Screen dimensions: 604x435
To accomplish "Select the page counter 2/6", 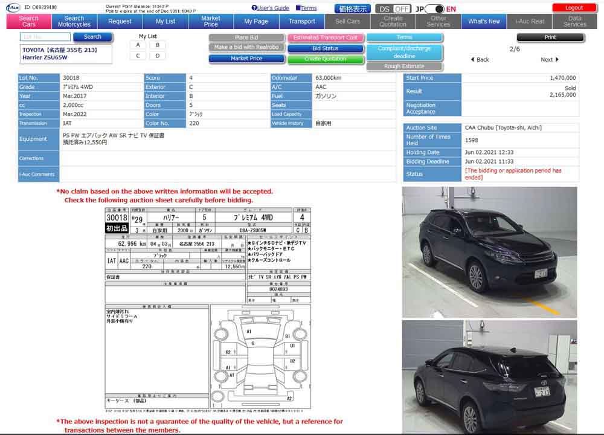I will [515, 49].
